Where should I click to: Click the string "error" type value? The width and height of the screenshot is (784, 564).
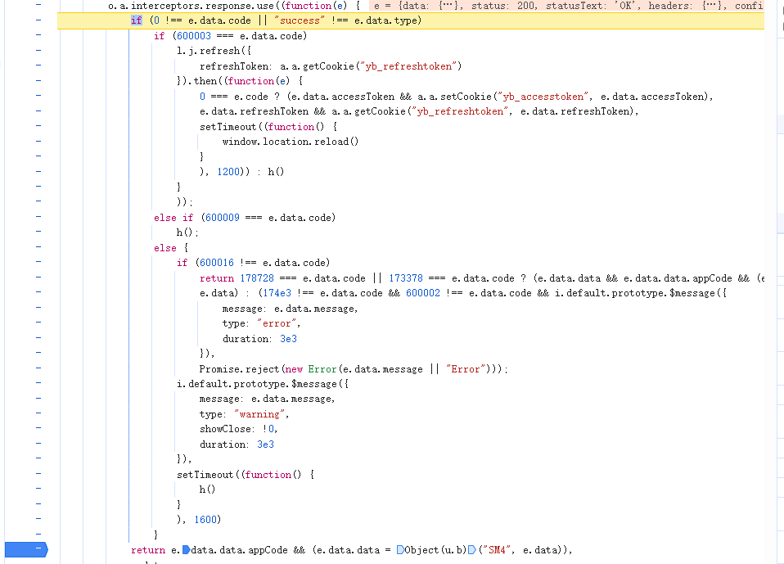tap(277, 323)
